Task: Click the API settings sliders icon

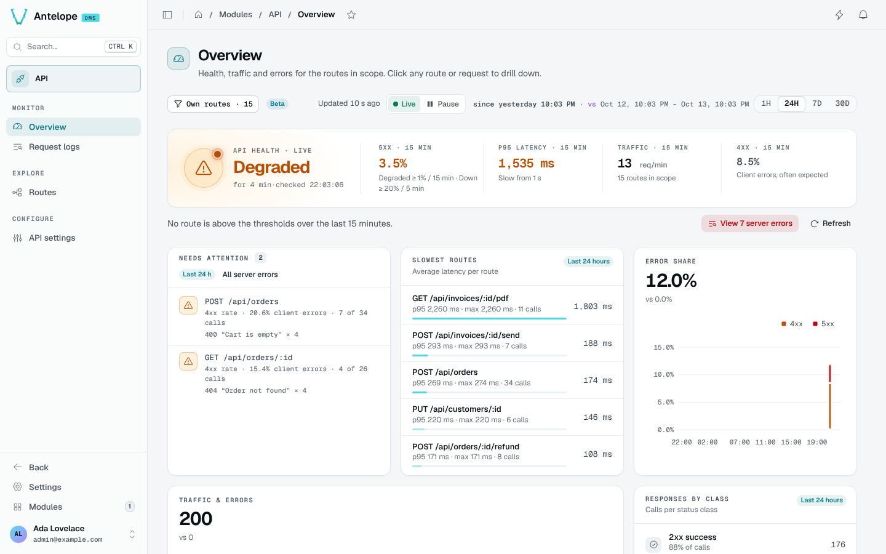Action: coord(18,238)
